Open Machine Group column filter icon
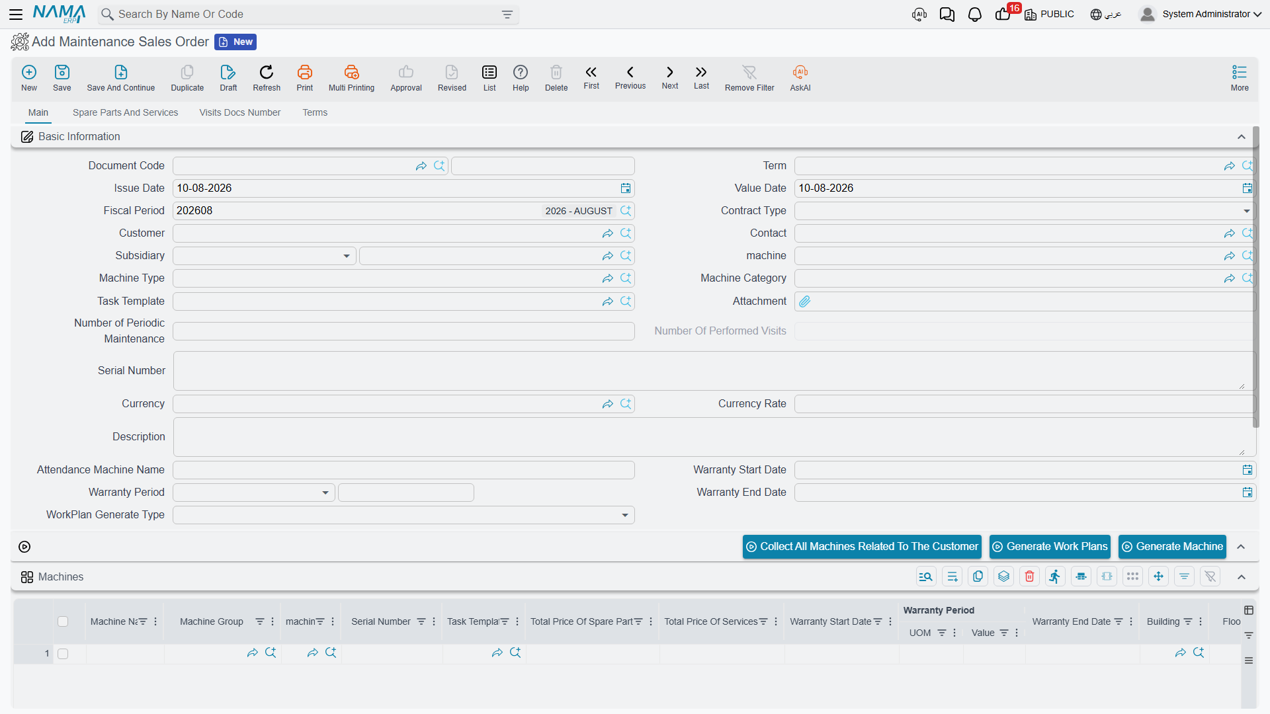The image size is (1270, 714). [259, 621]
